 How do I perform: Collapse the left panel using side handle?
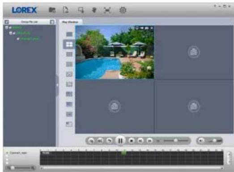57,85
